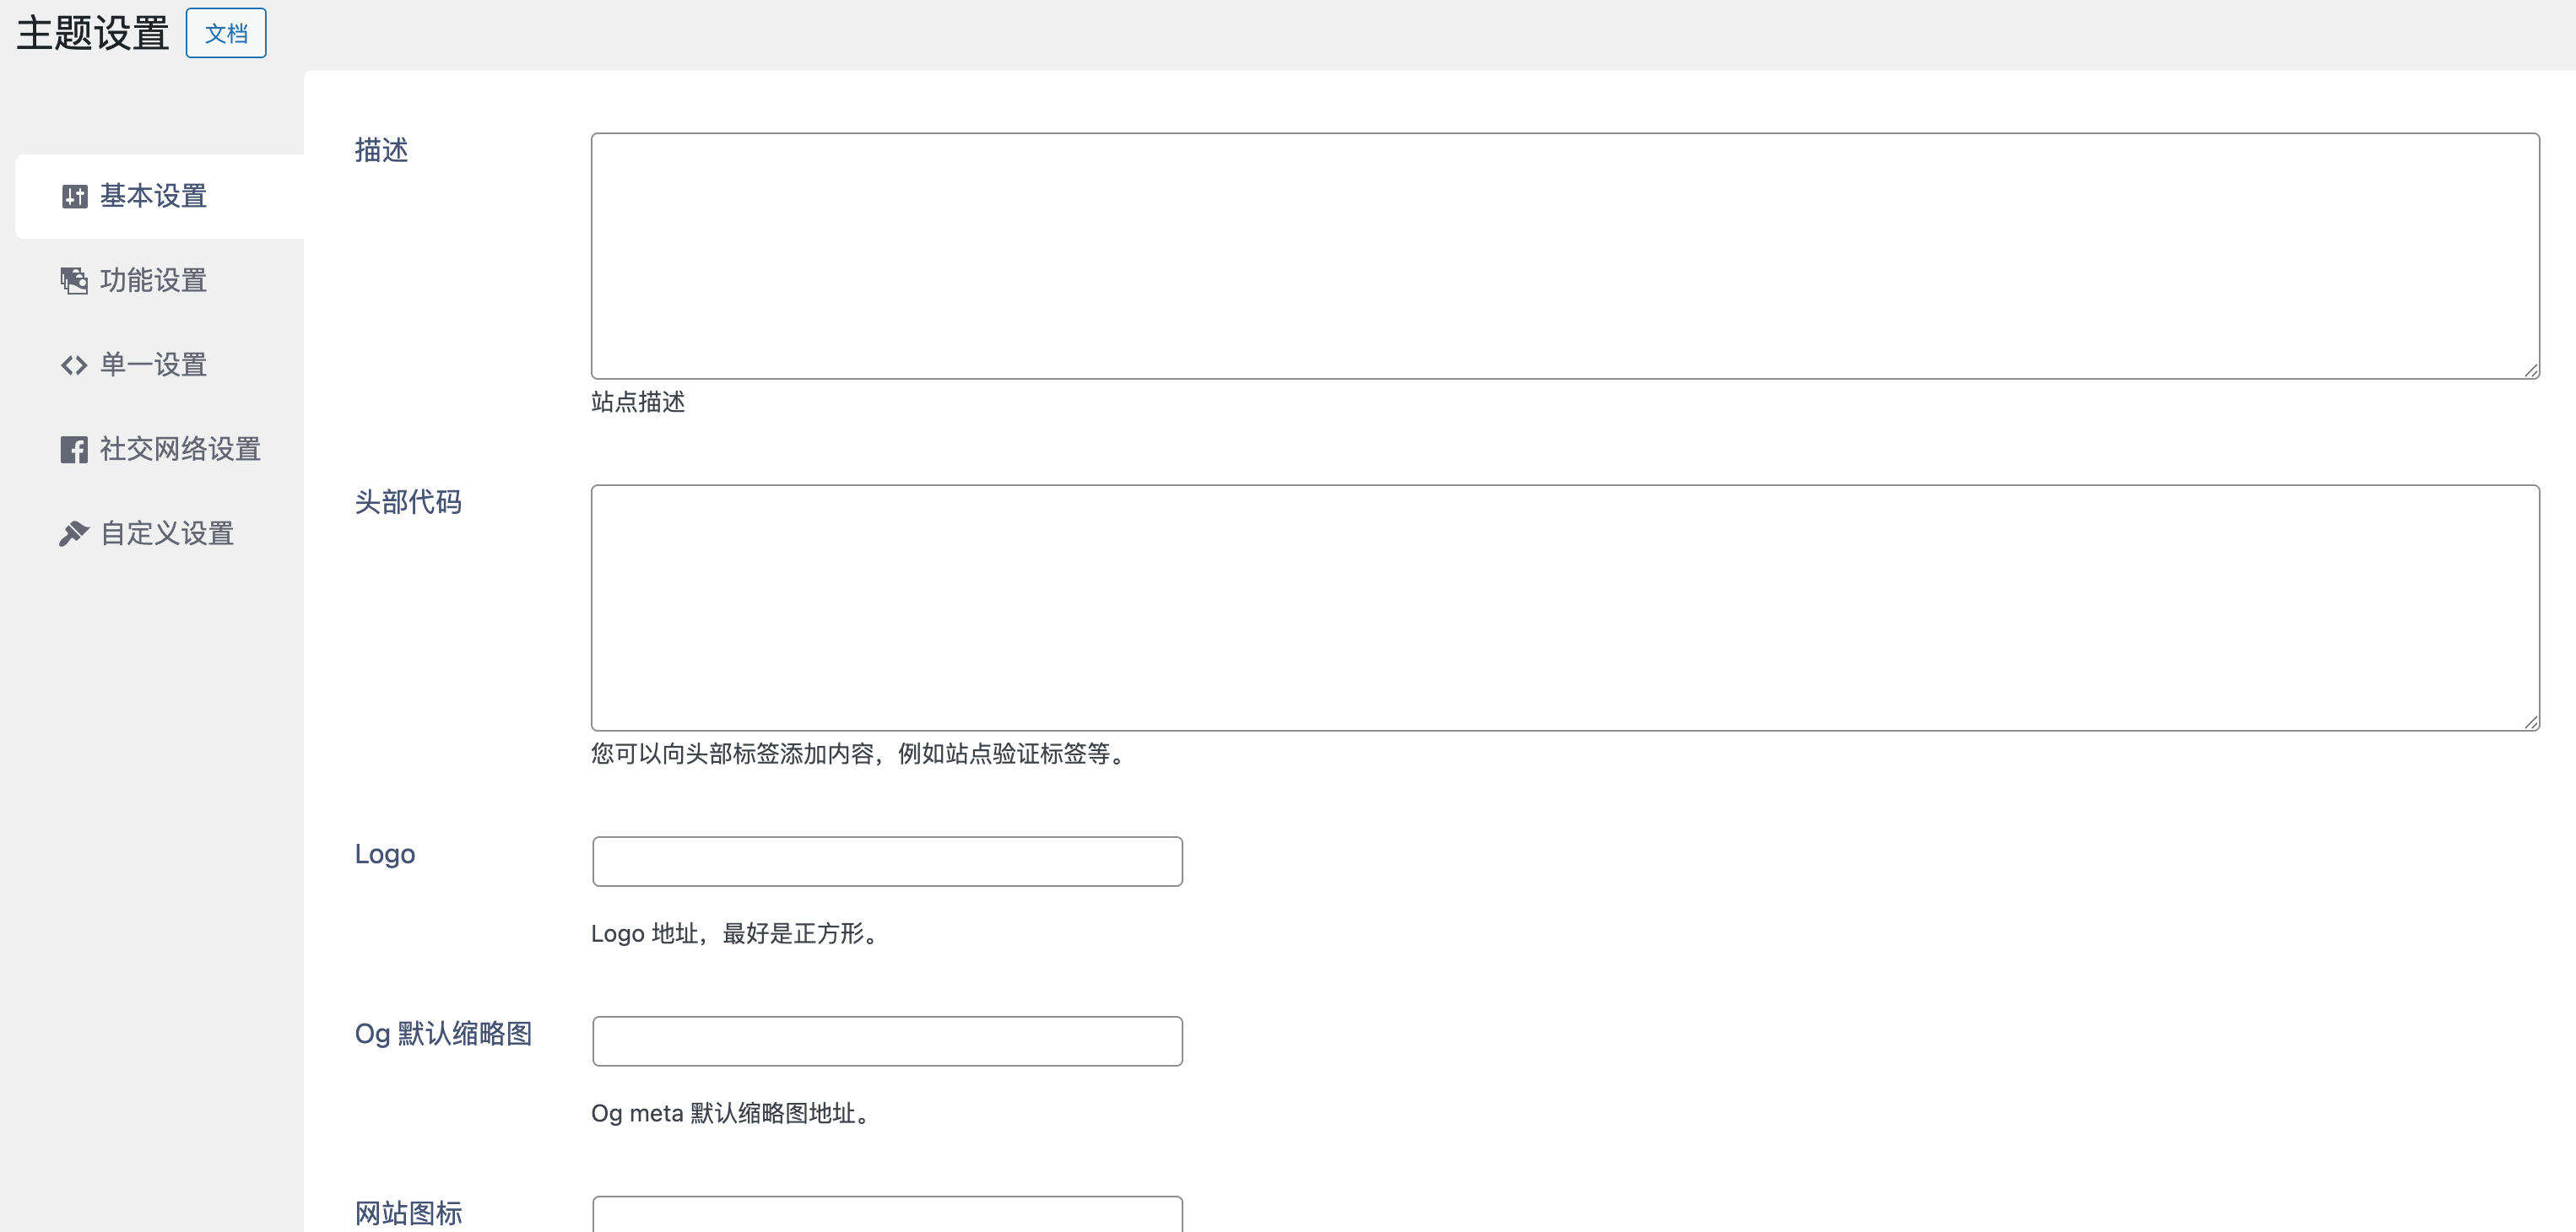Click the 网站图标 input field
The height and width of the screenshot is (1232, 2576).
(886, 1215)
